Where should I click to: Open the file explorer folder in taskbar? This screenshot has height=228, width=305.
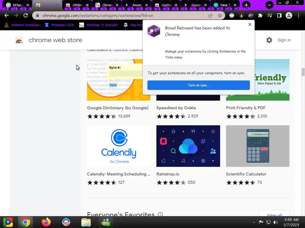[86, 222]
